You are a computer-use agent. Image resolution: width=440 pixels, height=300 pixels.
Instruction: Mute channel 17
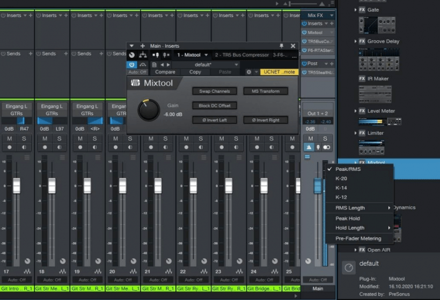(10, 139)
